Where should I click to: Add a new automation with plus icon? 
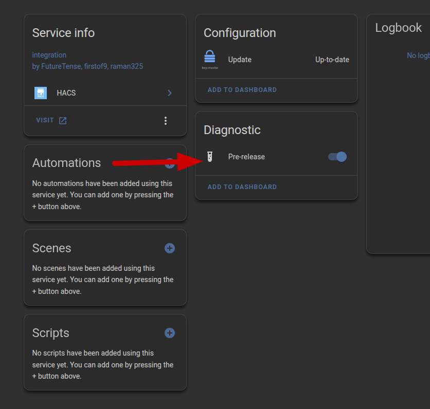tap(170, 164)
